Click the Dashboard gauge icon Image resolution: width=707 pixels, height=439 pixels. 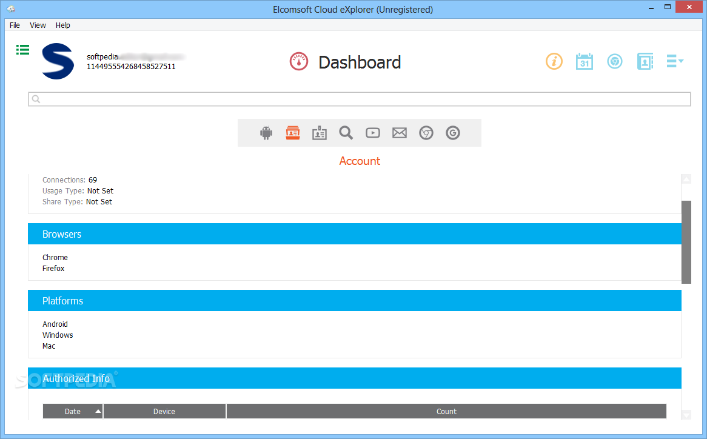[298, 62]
